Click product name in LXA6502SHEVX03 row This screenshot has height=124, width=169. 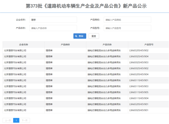[104, 63]
